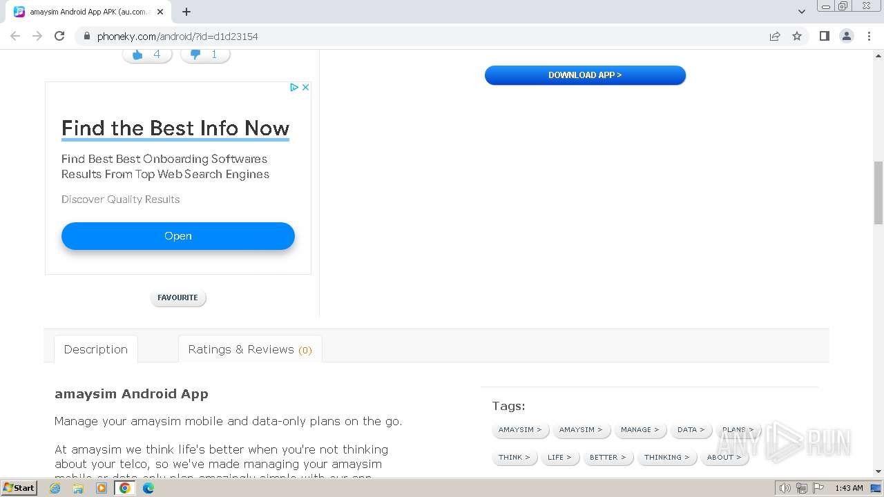This screenshot has height=497, width=884.
Task: Click the system clock 1:43 AM
Action: [x=849, y=488]
